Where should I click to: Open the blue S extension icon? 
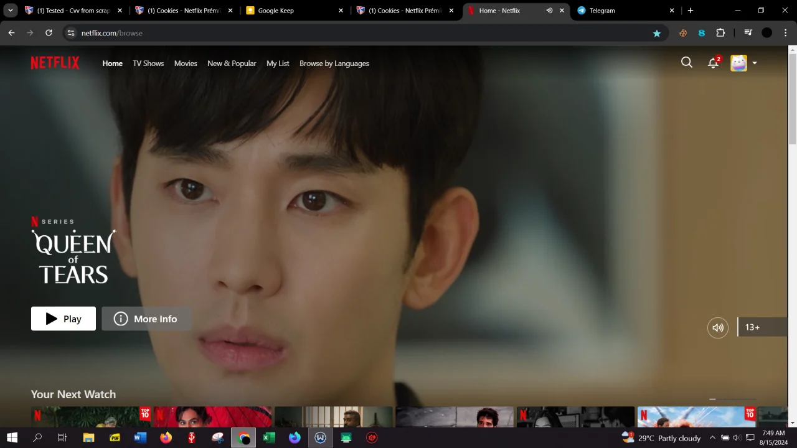(702, 33)
